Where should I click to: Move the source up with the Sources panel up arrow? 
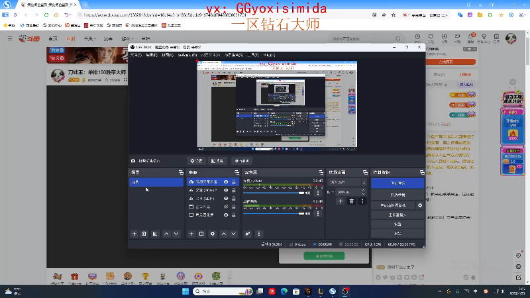[x=224, y=234]
